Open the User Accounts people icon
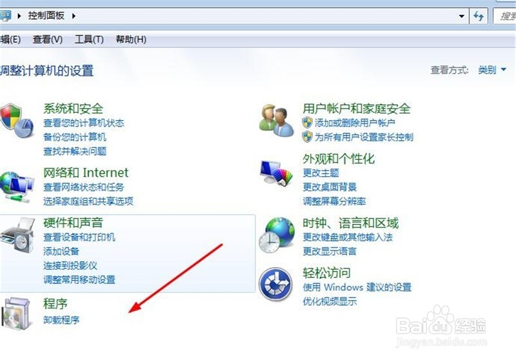The height and width of the screenshot is (360, 516). 276,121
